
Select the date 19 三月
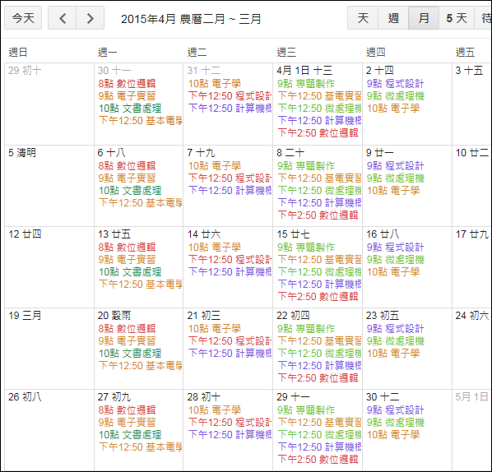click(25, 316)
